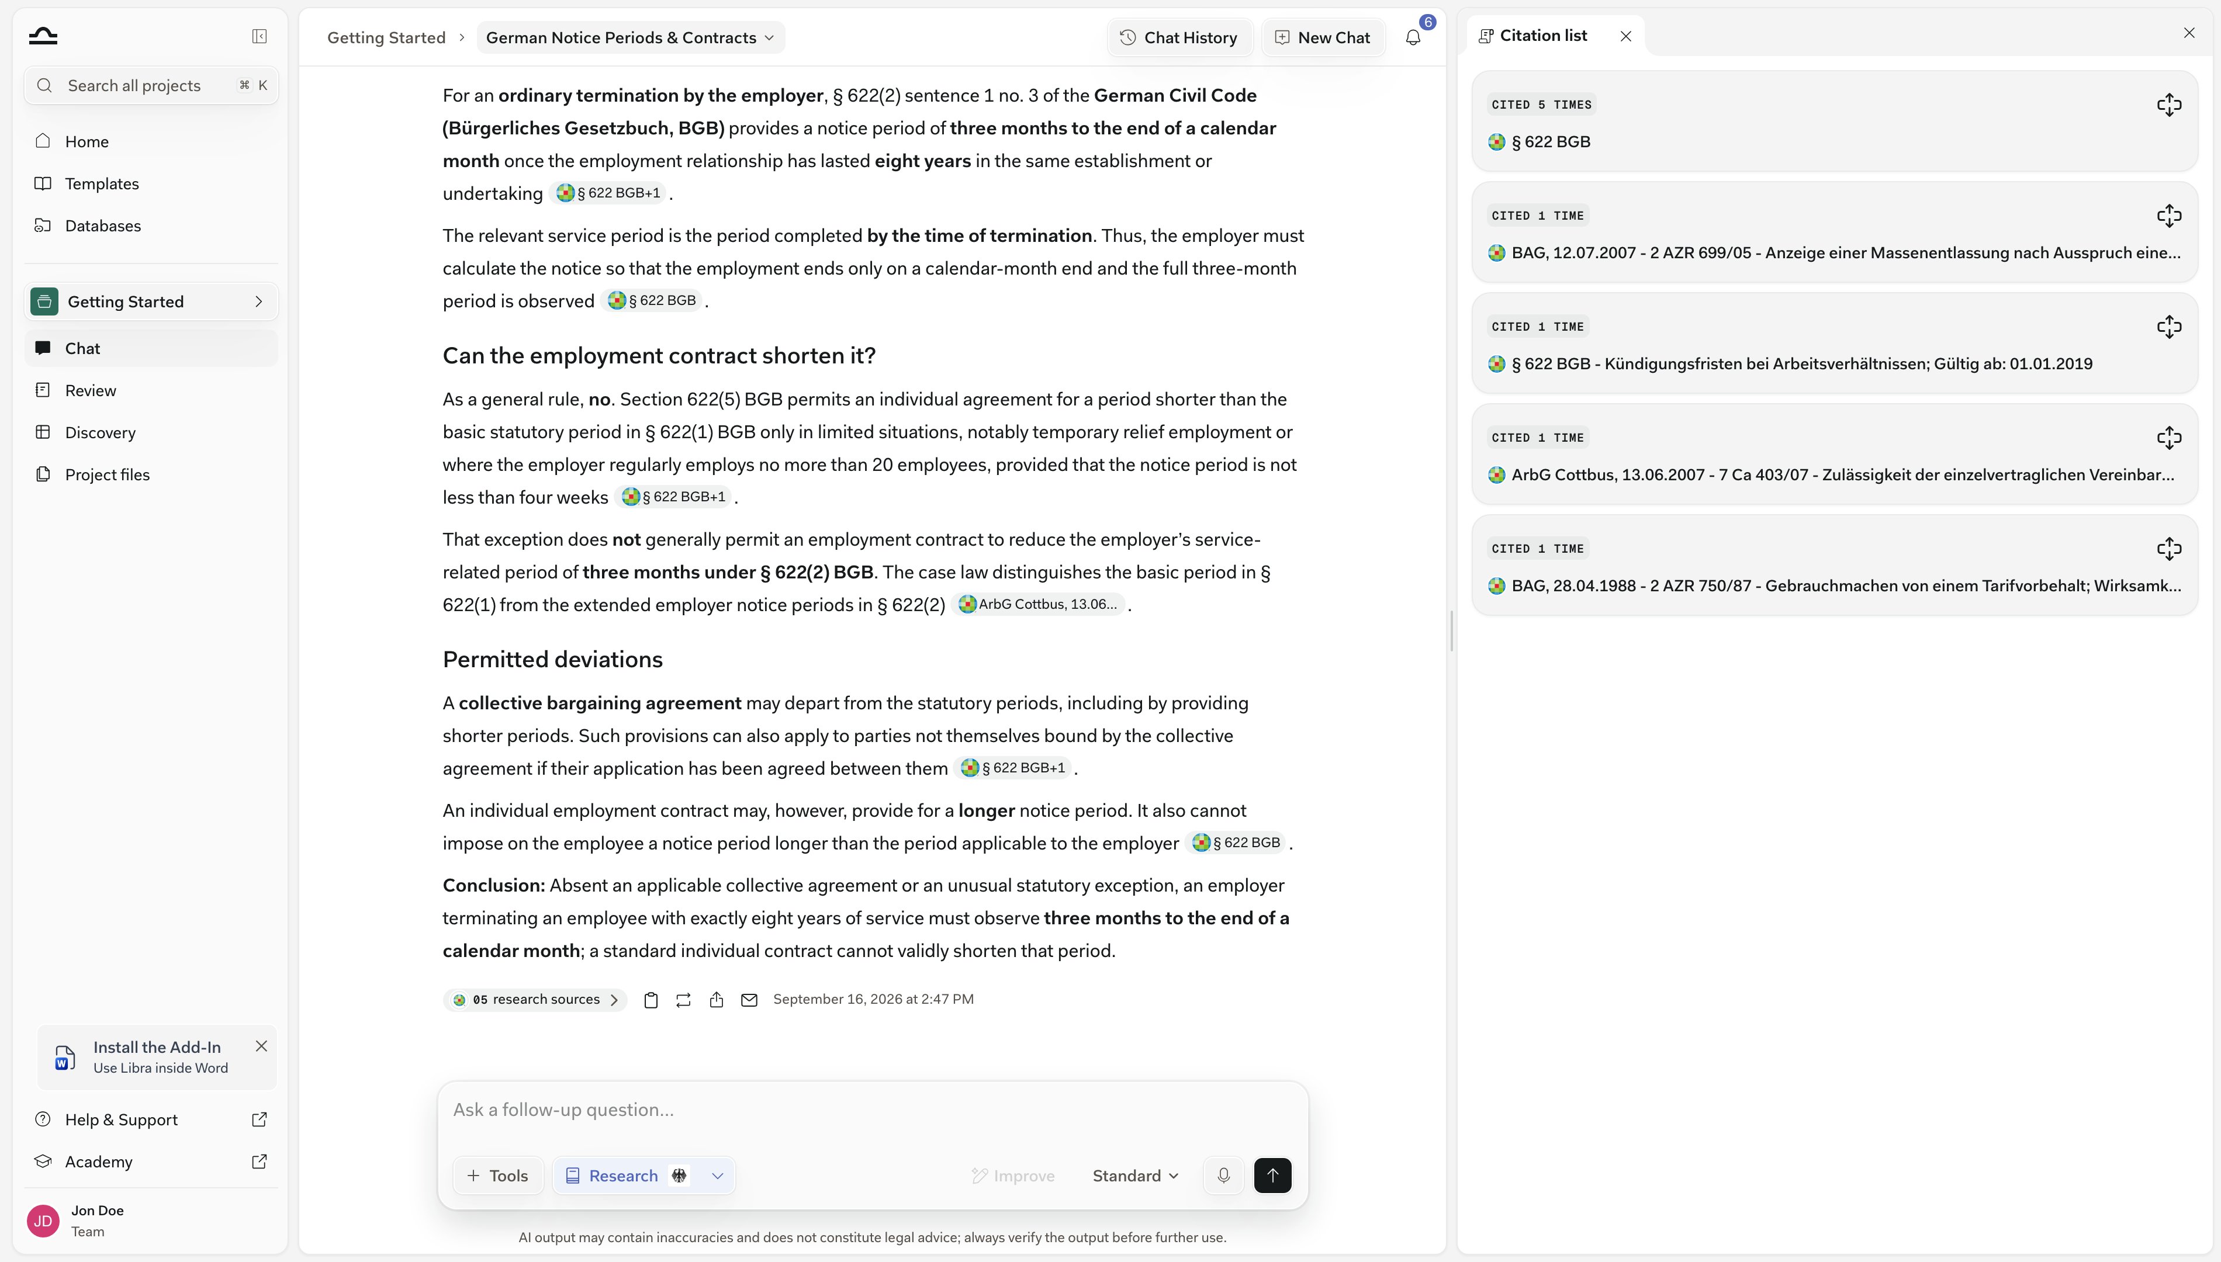Screen dimensions: 2221x1262
Task: Focus the Ask a follow-up question field
Action: 872,1110
